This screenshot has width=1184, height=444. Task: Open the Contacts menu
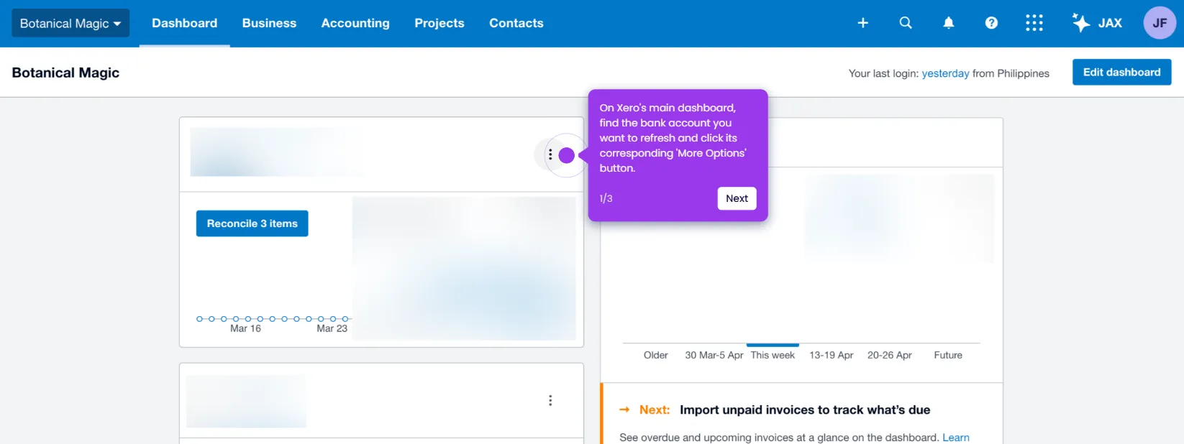516,23
